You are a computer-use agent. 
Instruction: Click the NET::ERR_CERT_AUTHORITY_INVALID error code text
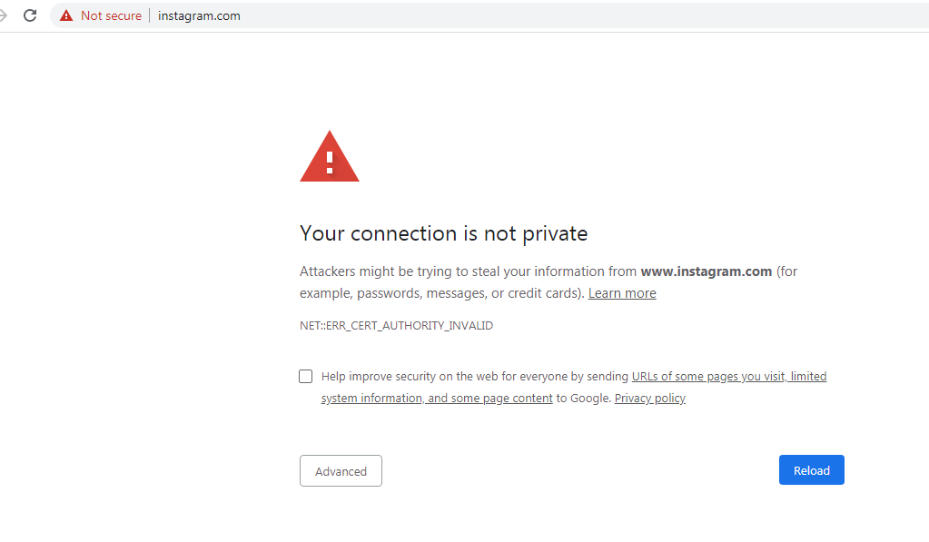[x=396, y=325]
